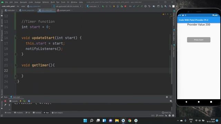
Task: Open Windows taskbar search
Action: pyautogui.click(x=92, y=121)
